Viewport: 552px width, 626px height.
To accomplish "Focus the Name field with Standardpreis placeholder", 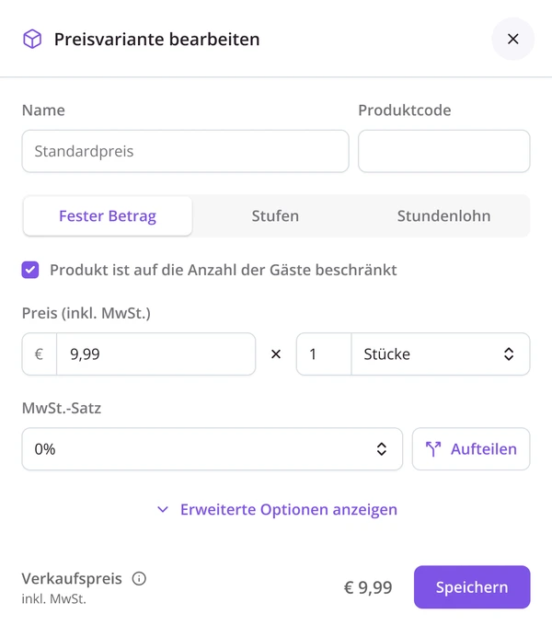I will tap(186, 151).
